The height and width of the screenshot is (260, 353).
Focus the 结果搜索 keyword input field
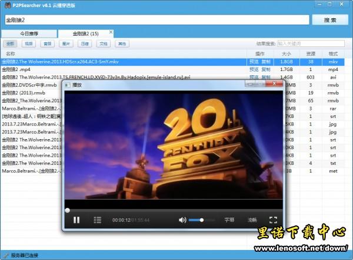[311, 43]
